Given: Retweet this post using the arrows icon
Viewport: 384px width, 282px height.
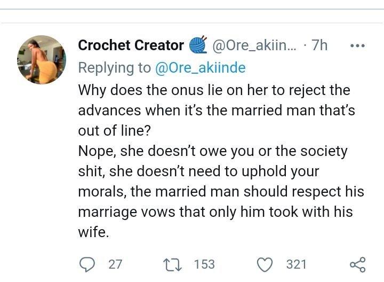Looking at the screenshot, I should tap(173, 264).
